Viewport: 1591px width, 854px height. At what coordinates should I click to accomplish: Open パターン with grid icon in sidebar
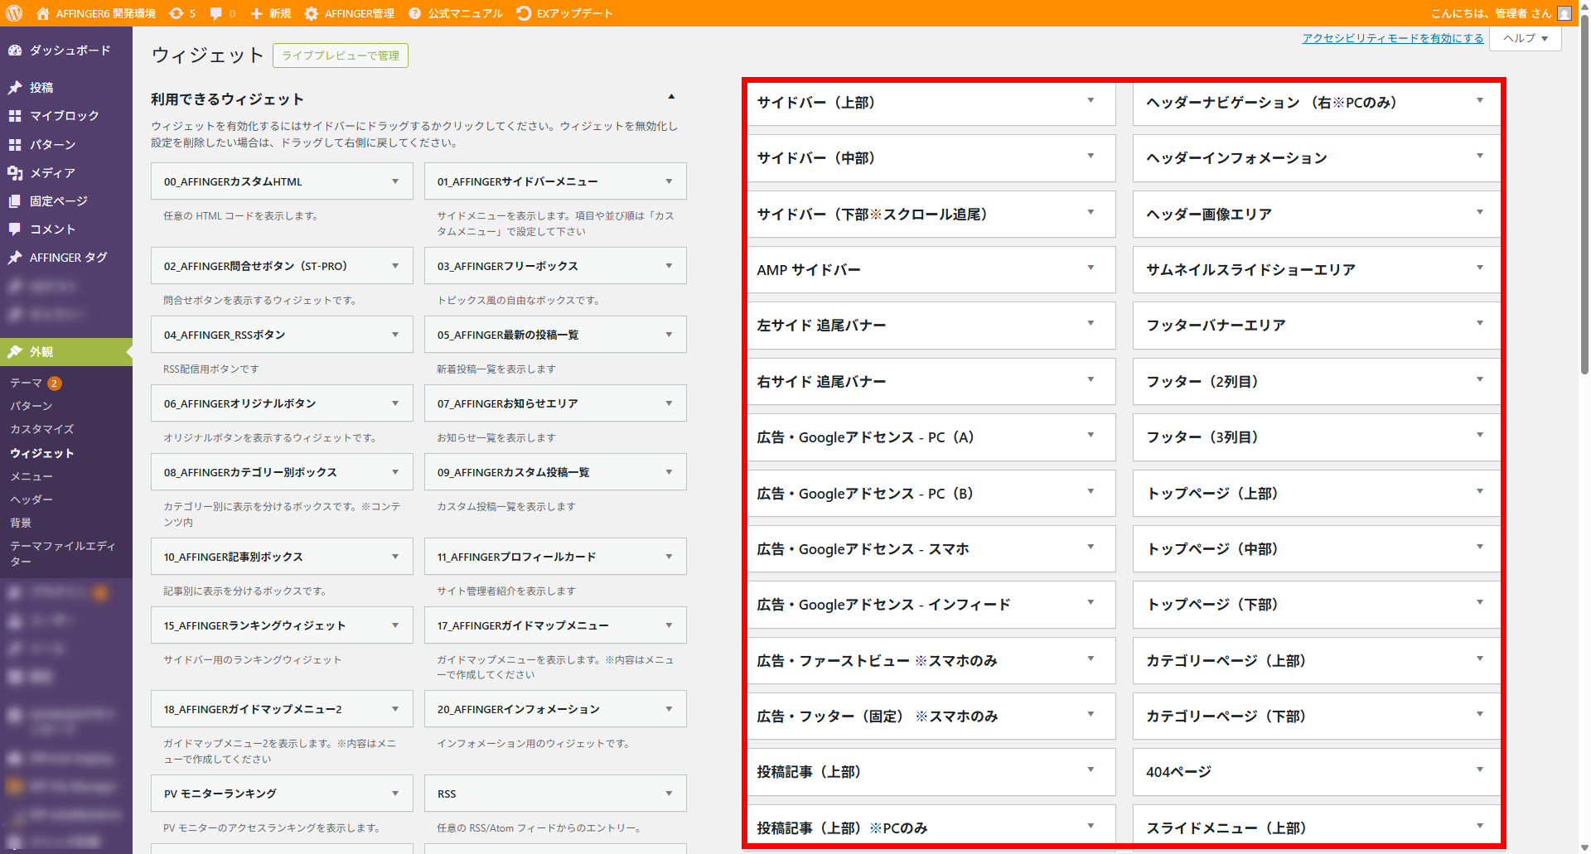pos(66,144)
